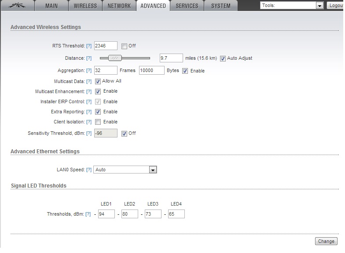This screenshot has width=345, height=253.
Task: Expand the LAN0 Speed Auto dropdown
Action: pos(125,170)
